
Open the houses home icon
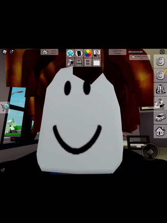click(x=160, y=131)
